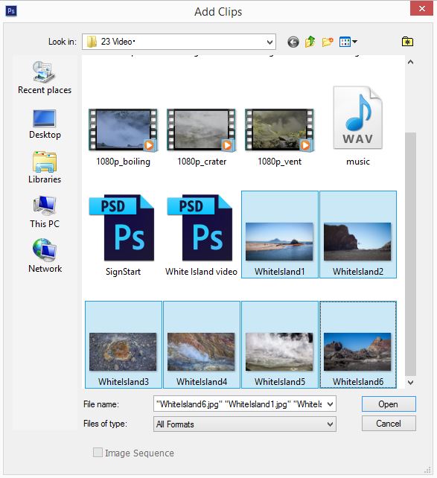Close the Add Clips dialog
437x478 pixels.
coord(421,8)
